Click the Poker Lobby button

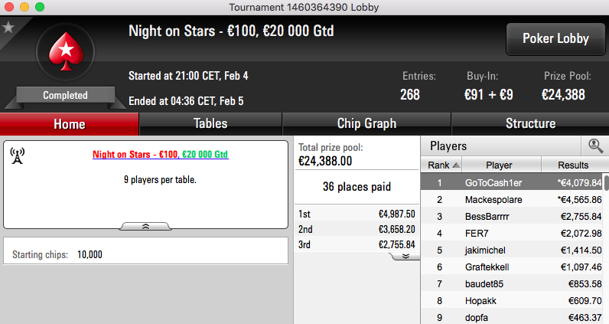click(x=555, y=38)
